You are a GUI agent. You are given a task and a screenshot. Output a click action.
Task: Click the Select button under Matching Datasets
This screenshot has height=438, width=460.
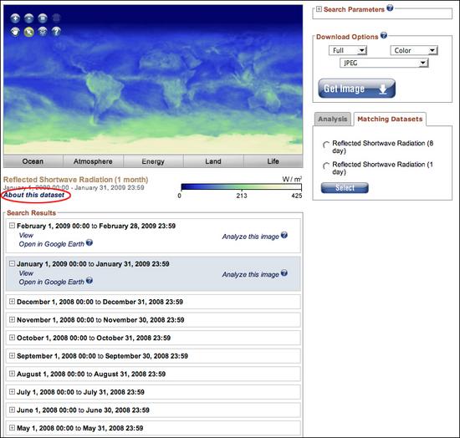[x=345, y=187]
